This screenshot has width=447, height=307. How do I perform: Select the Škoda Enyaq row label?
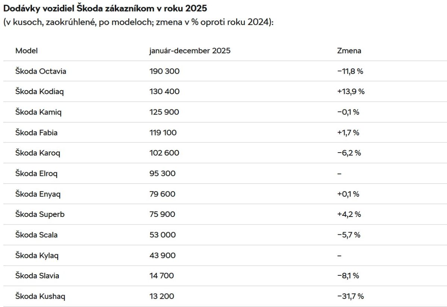tap(38, 194)
